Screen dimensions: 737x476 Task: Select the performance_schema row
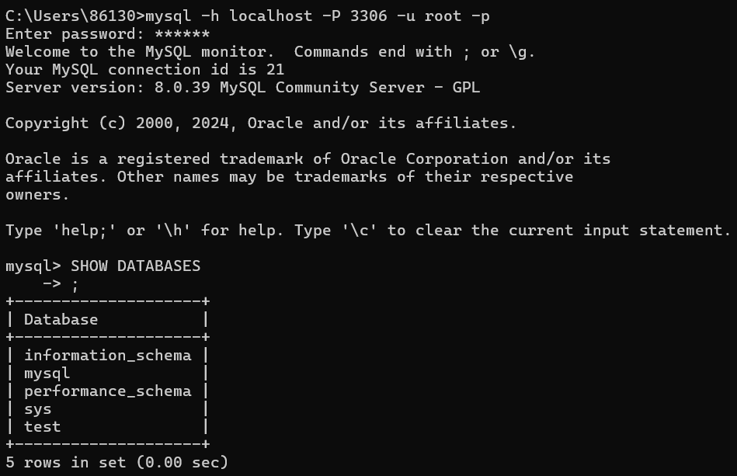[x=108, y=391]
